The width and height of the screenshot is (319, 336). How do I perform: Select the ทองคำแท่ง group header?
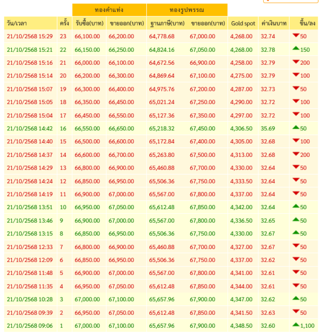109,10
